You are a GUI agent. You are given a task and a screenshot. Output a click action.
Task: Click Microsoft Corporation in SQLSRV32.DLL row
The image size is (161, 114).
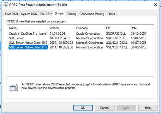(x=90, y=38)
